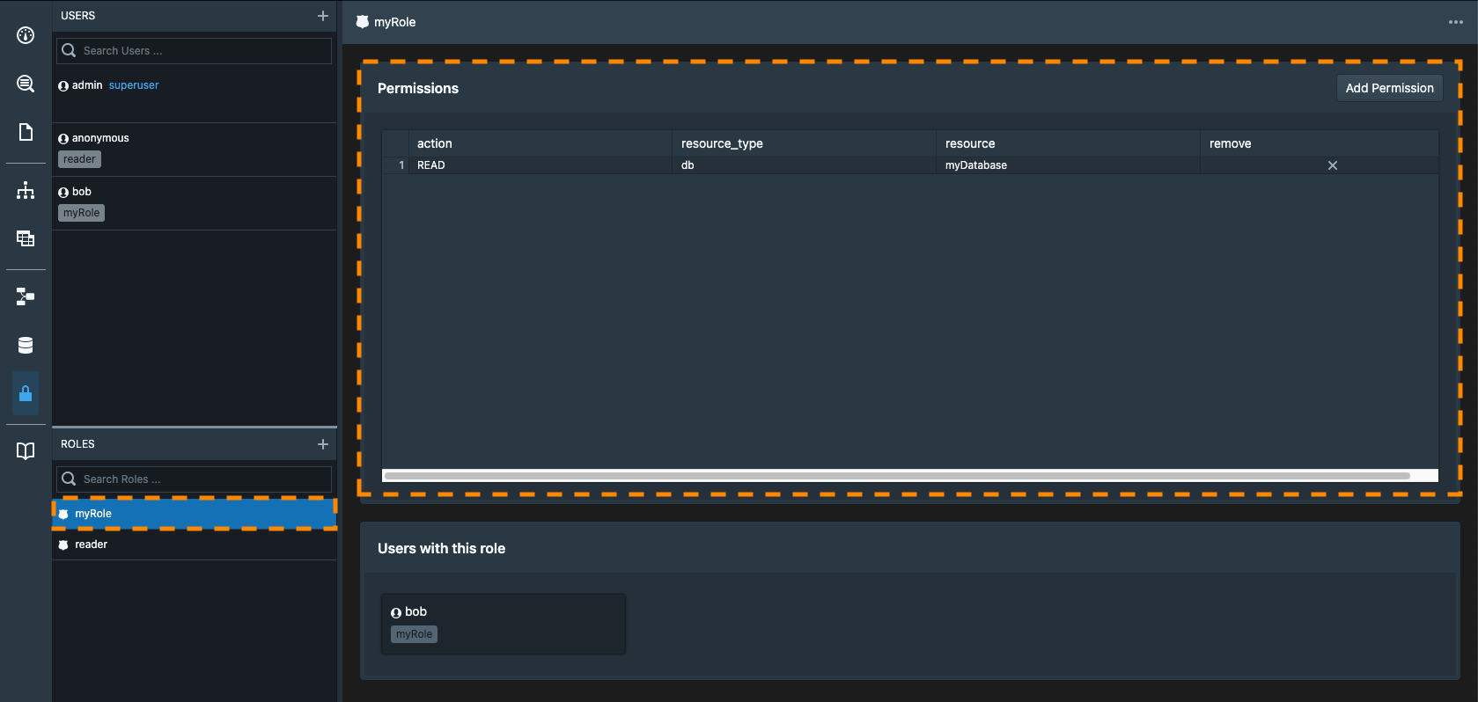Remove the READ db permission row

[x=1332, y=165]
